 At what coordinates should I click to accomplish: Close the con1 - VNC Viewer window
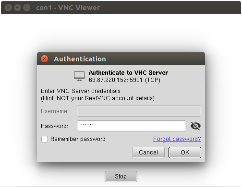coord(8,8)
